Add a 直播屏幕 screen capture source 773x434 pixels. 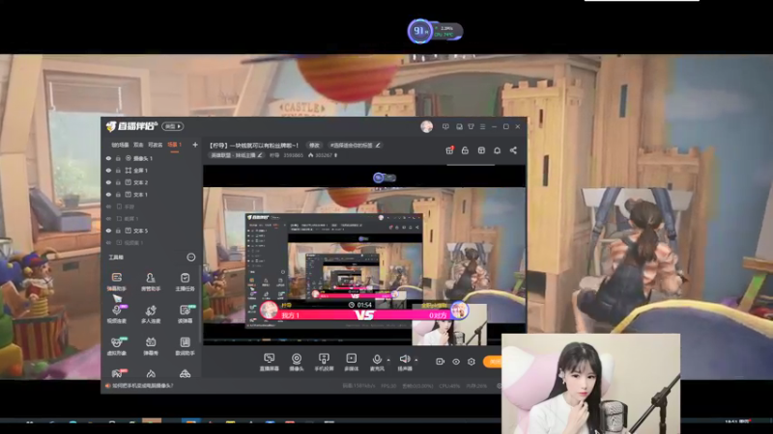pos(270,362)
